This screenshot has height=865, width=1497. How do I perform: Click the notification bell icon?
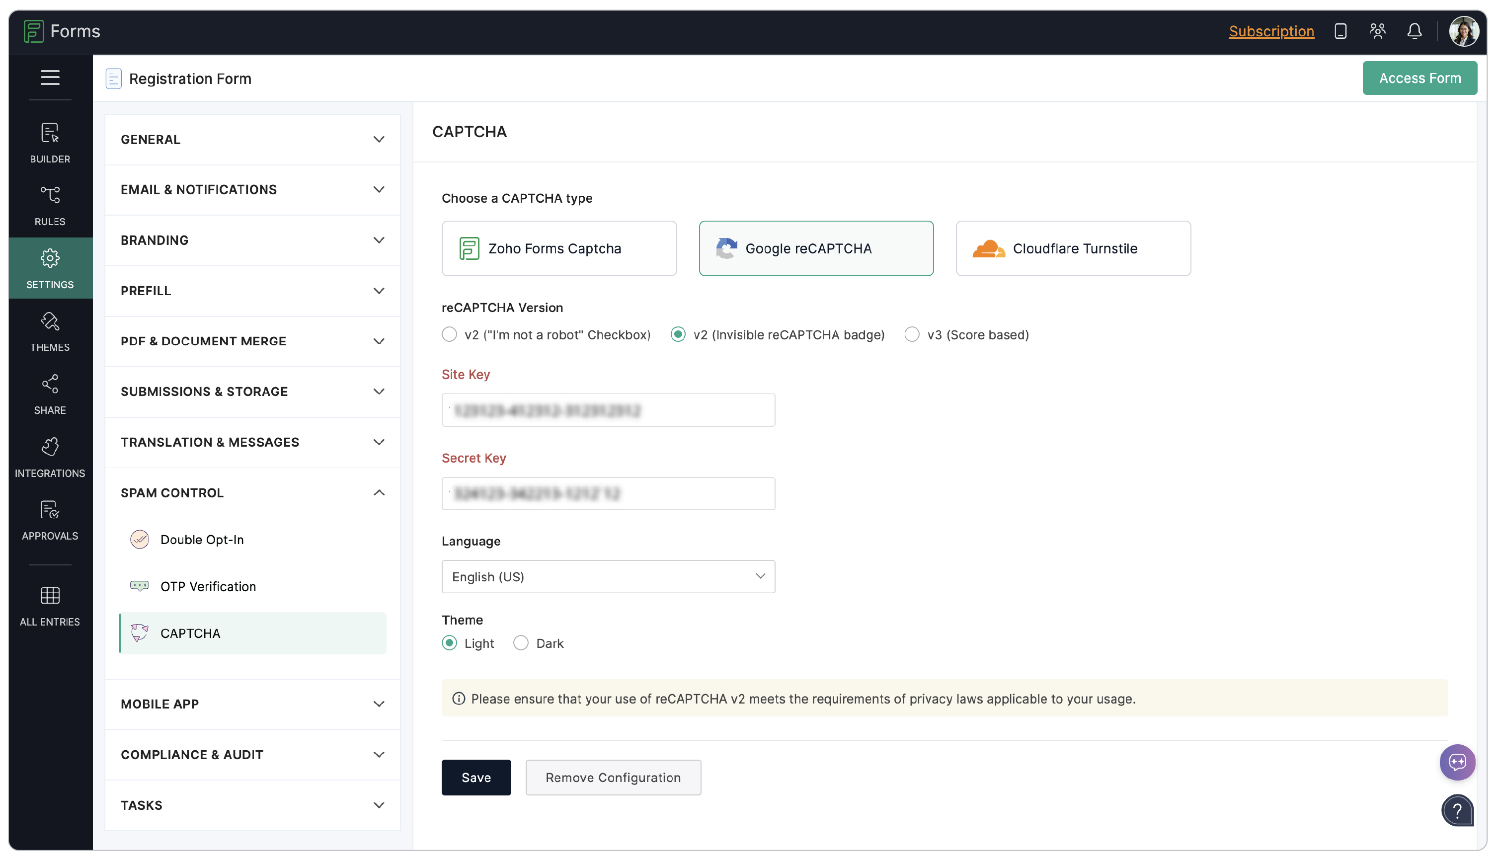[1414, 31]
